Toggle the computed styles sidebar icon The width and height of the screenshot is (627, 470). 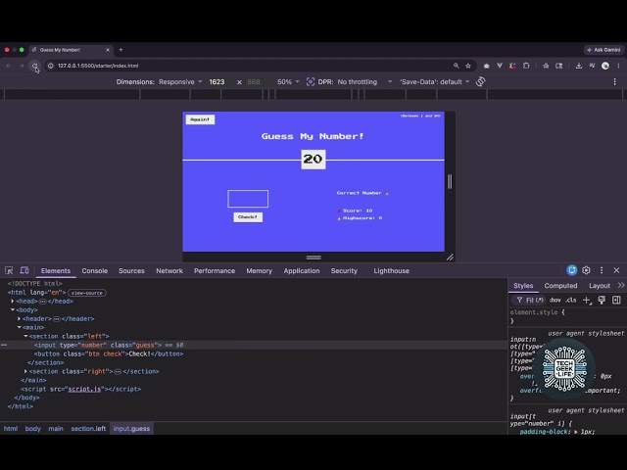tap(616, 301)
